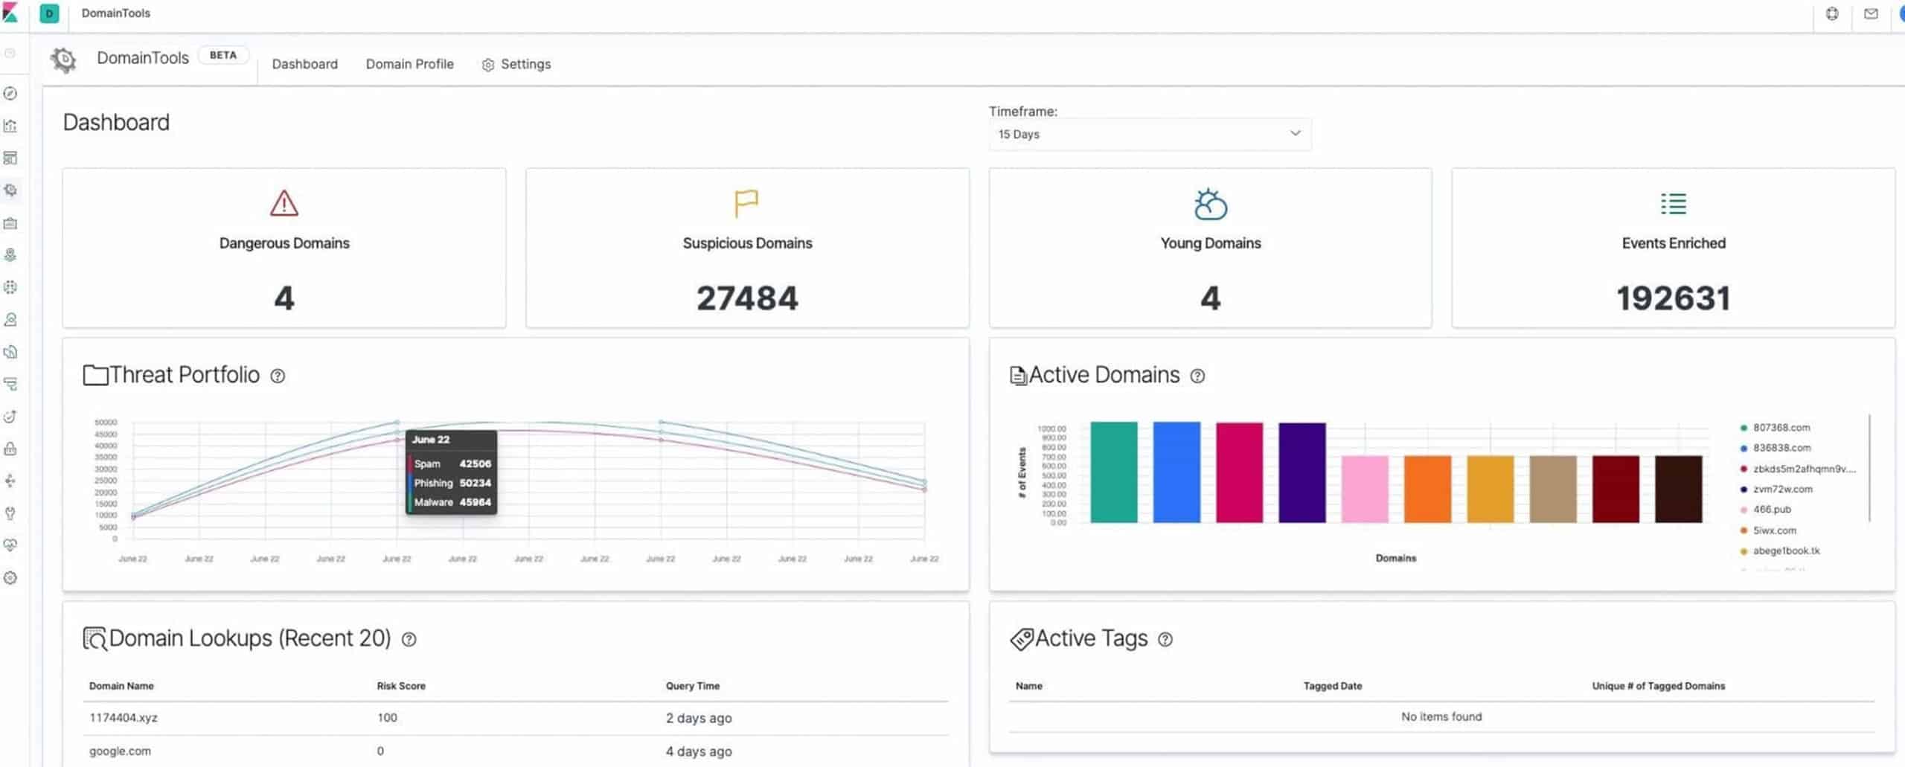Click the Events Enriched list icon
Image resolution: width=1905 pixels, height=767 pixels.
pos(1674,203)
